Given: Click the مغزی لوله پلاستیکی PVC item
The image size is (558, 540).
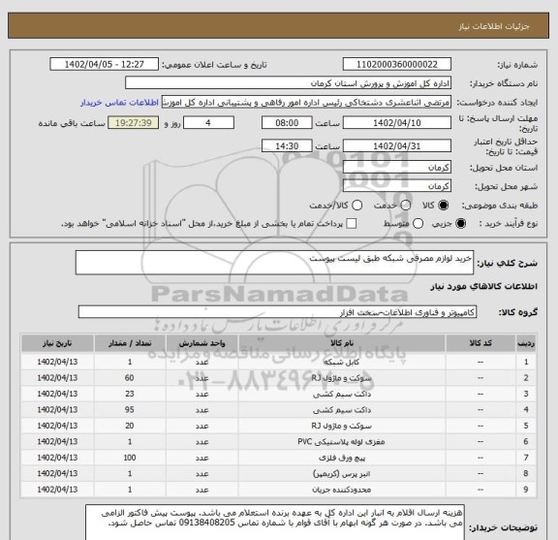Looking at the screenshot, I should (342, 442).
